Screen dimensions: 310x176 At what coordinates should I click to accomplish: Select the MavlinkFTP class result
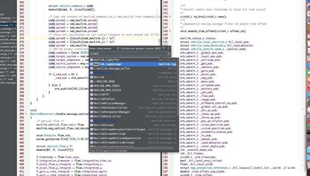coord(134,95)
